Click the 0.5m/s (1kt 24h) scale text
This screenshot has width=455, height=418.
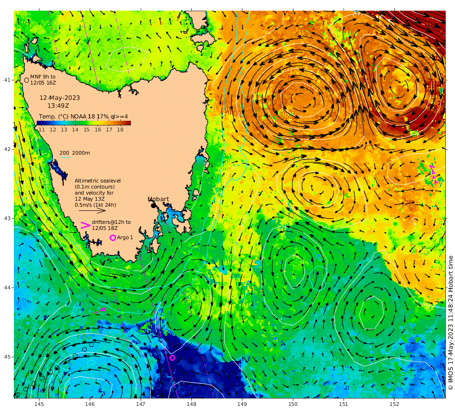pyautogui.click(x=96, y=205)
